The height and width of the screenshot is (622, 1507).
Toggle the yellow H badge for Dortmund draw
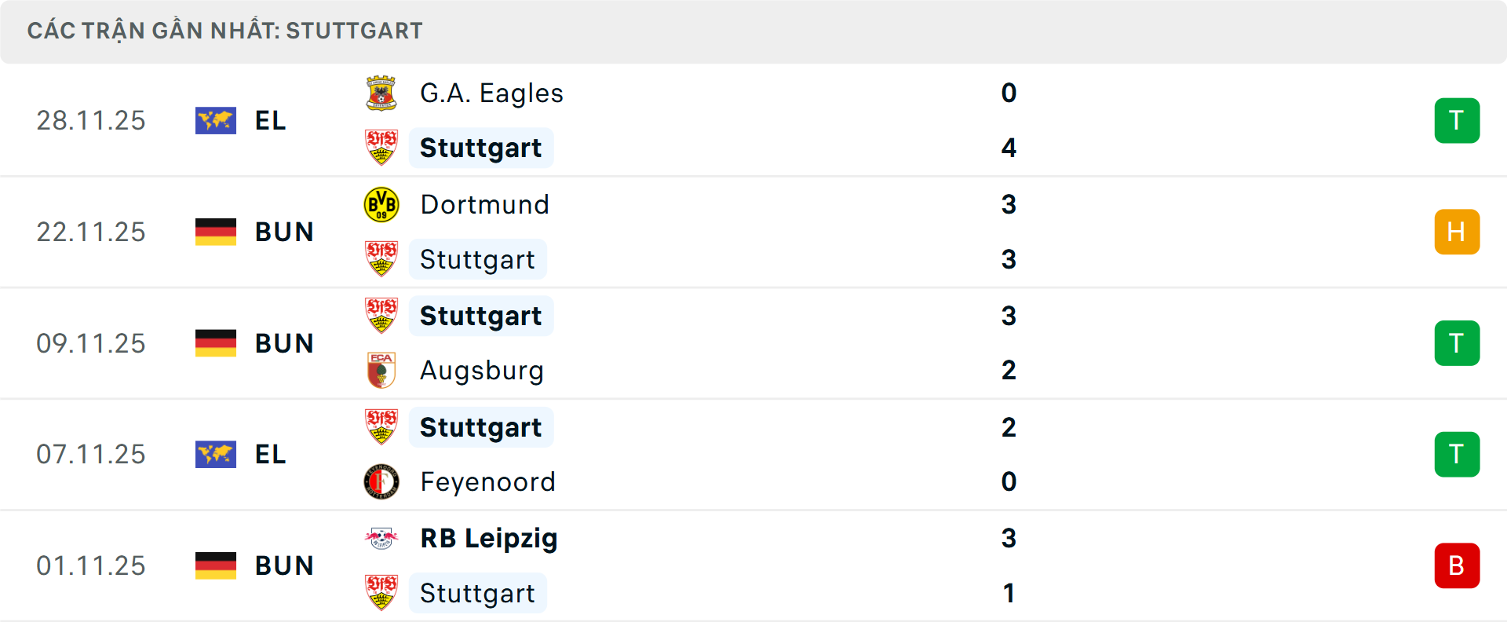1457,232
